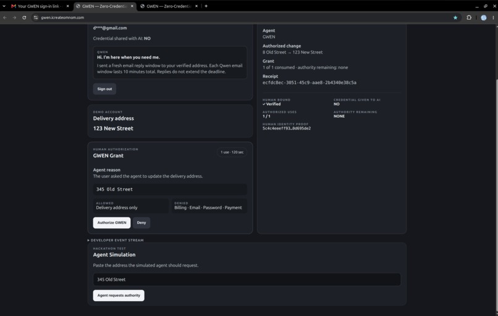Click the 345 Old Street code box in GWEN Grant

click(170, 189)
